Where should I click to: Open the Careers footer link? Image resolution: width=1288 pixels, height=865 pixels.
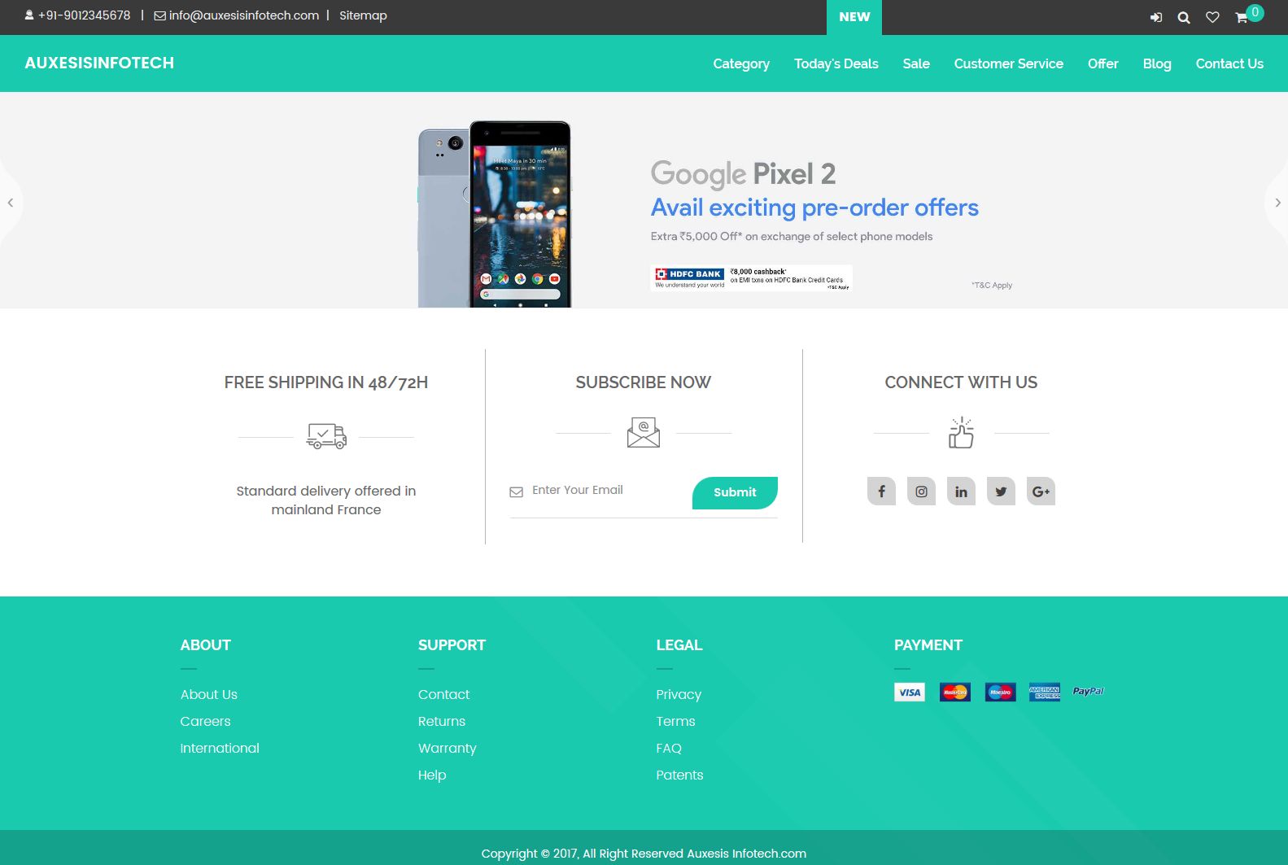click(206, 721)
